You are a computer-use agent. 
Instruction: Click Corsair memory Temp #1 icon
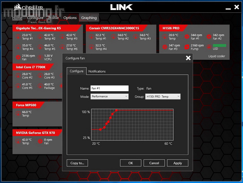91,37
